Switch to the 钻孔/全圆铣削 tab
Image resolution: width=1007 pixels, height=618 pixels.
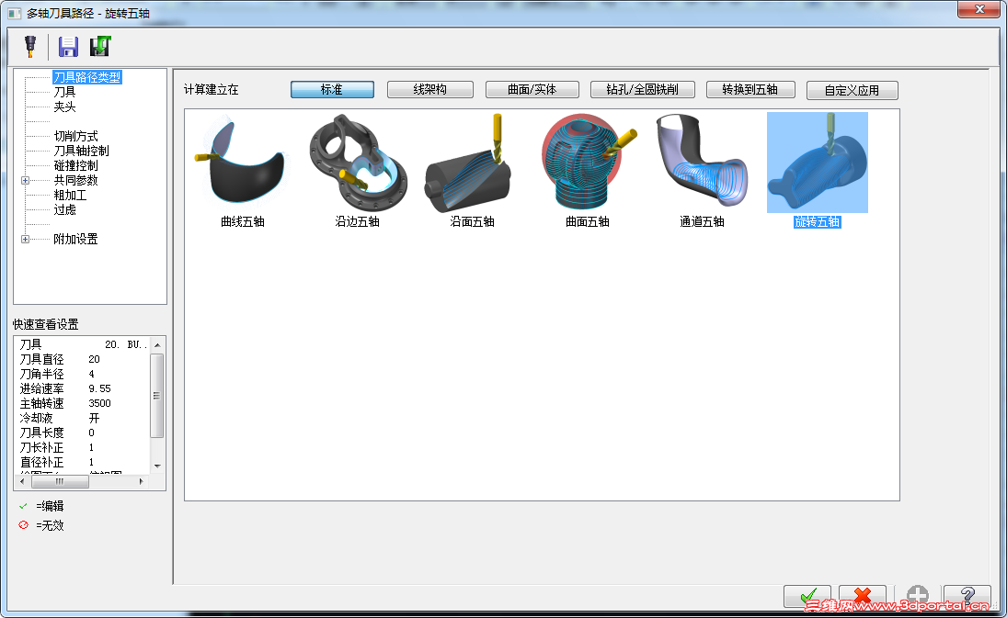click(642, 90)
